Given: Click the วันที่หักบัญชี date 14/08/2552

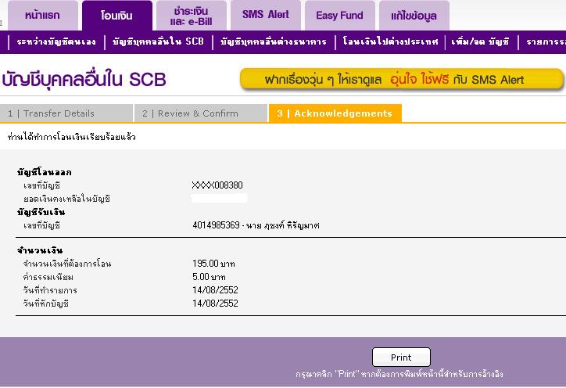Looking at the screenshot, I should click(x=215, y=304).
